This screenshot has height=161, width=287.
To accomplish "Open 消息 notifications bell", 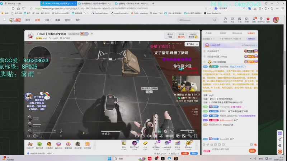I will (x=254, y=20).
